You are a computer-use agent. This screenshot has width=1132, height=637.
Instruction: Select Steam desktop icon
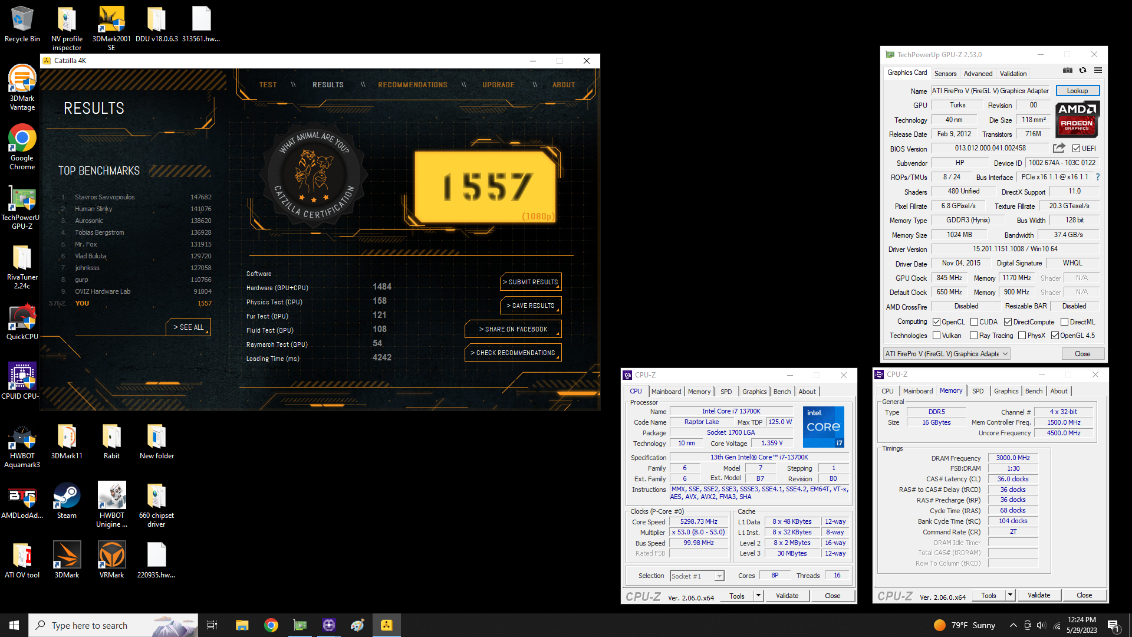click(67, 501)
